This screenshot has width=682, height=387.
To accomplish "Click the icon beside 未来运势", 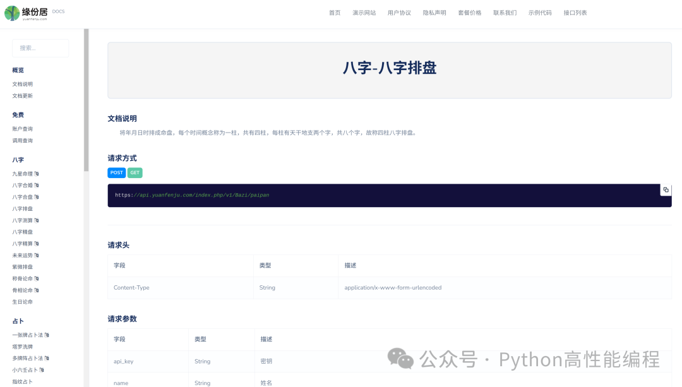I will tap(36, 254).
